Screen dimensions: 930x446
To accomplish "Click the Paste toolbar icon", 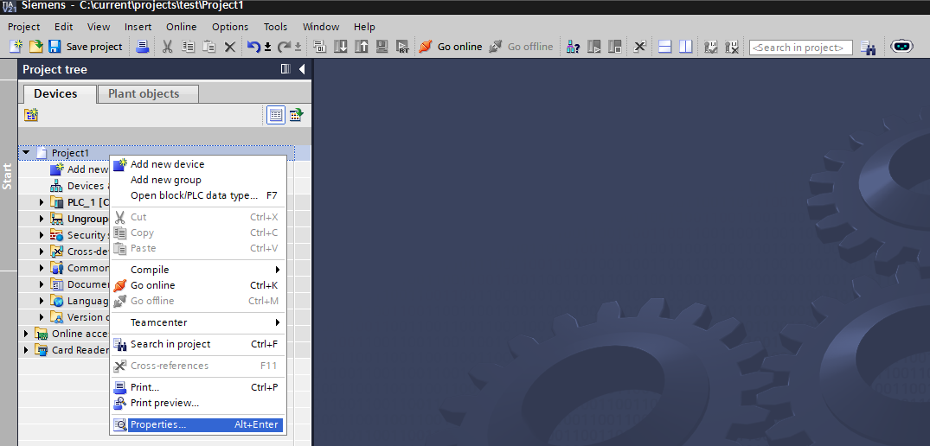I will [208, 46].
